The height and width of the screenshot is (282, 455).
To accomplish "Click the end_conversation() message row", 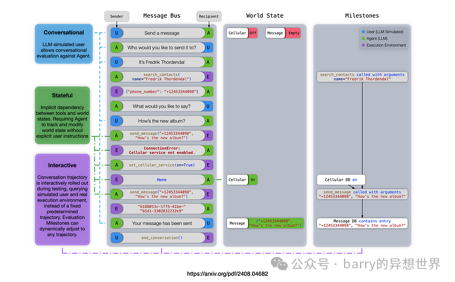I will (x=162, y=238).
